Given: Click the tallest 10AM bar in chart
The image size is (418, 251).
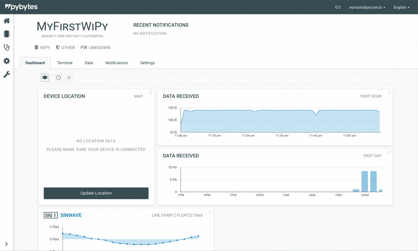Looking at the screenshot, I should pyautogui.click(x=365, y=182).
